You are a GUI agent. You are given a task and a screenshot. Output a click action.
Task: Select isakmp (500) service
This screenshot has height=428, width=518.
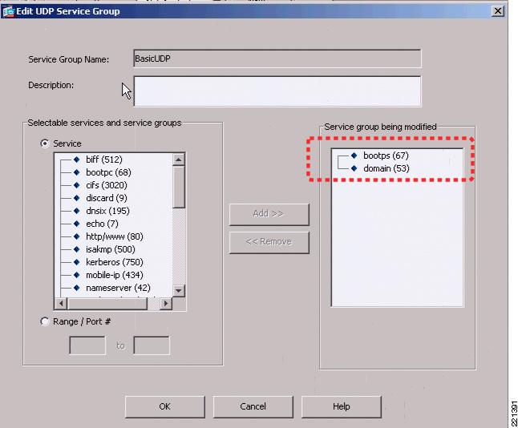pyautogui.click(x=111, y=249)
